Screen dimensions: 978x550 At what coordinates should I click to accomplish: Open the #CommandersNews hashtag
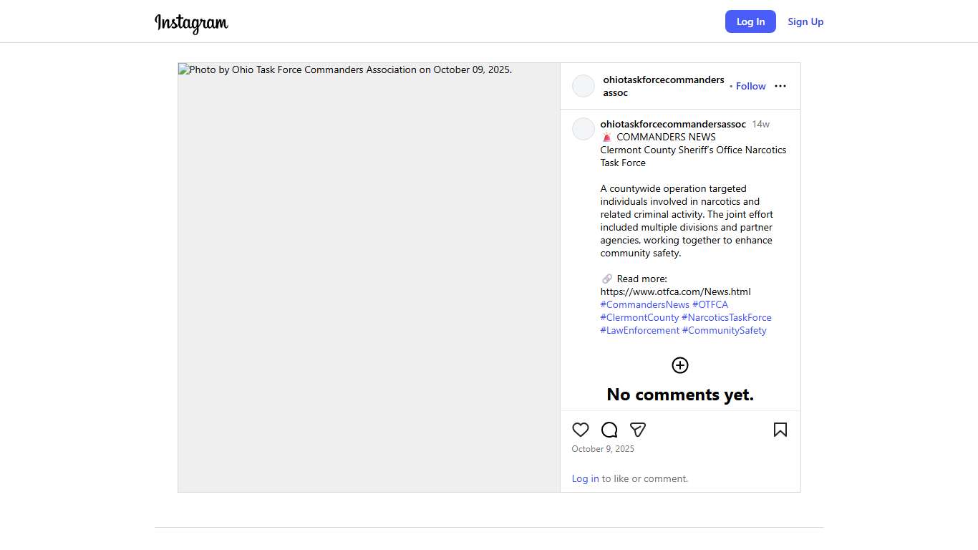click(x=644, y=304)
